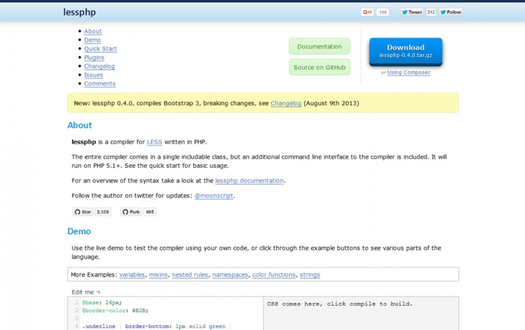Click inside the LESS code editor
The width and height of the screenshot is (525, 330).
[x=160, y=312]
